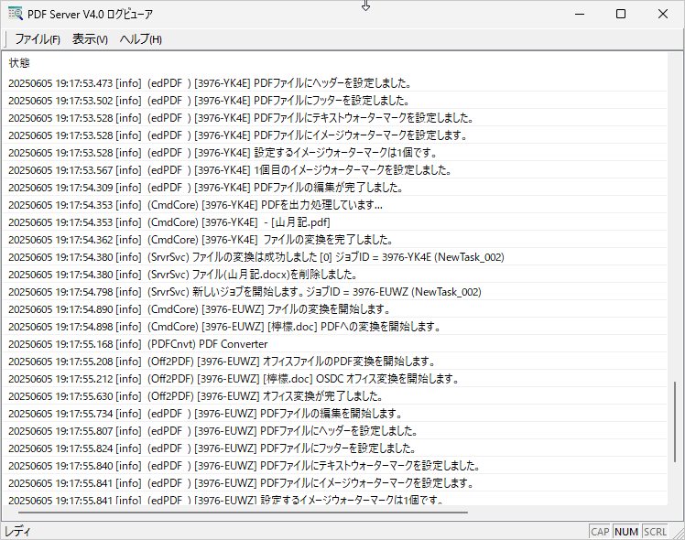Maximize the log viewer window

click(620, 14)
